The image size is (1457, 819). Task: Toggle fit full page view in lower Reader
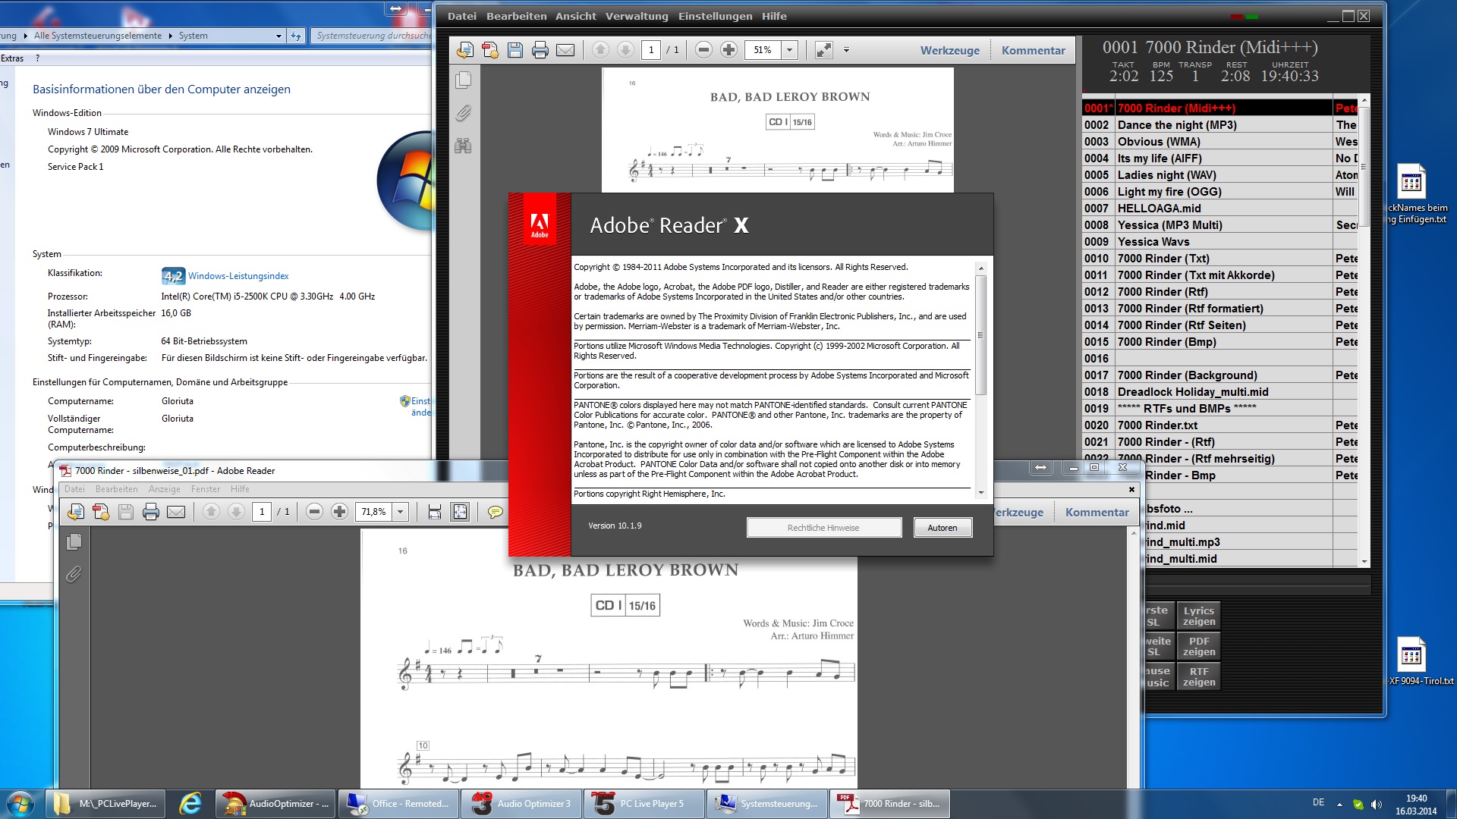pyautogui.click(x=460, y=512)
